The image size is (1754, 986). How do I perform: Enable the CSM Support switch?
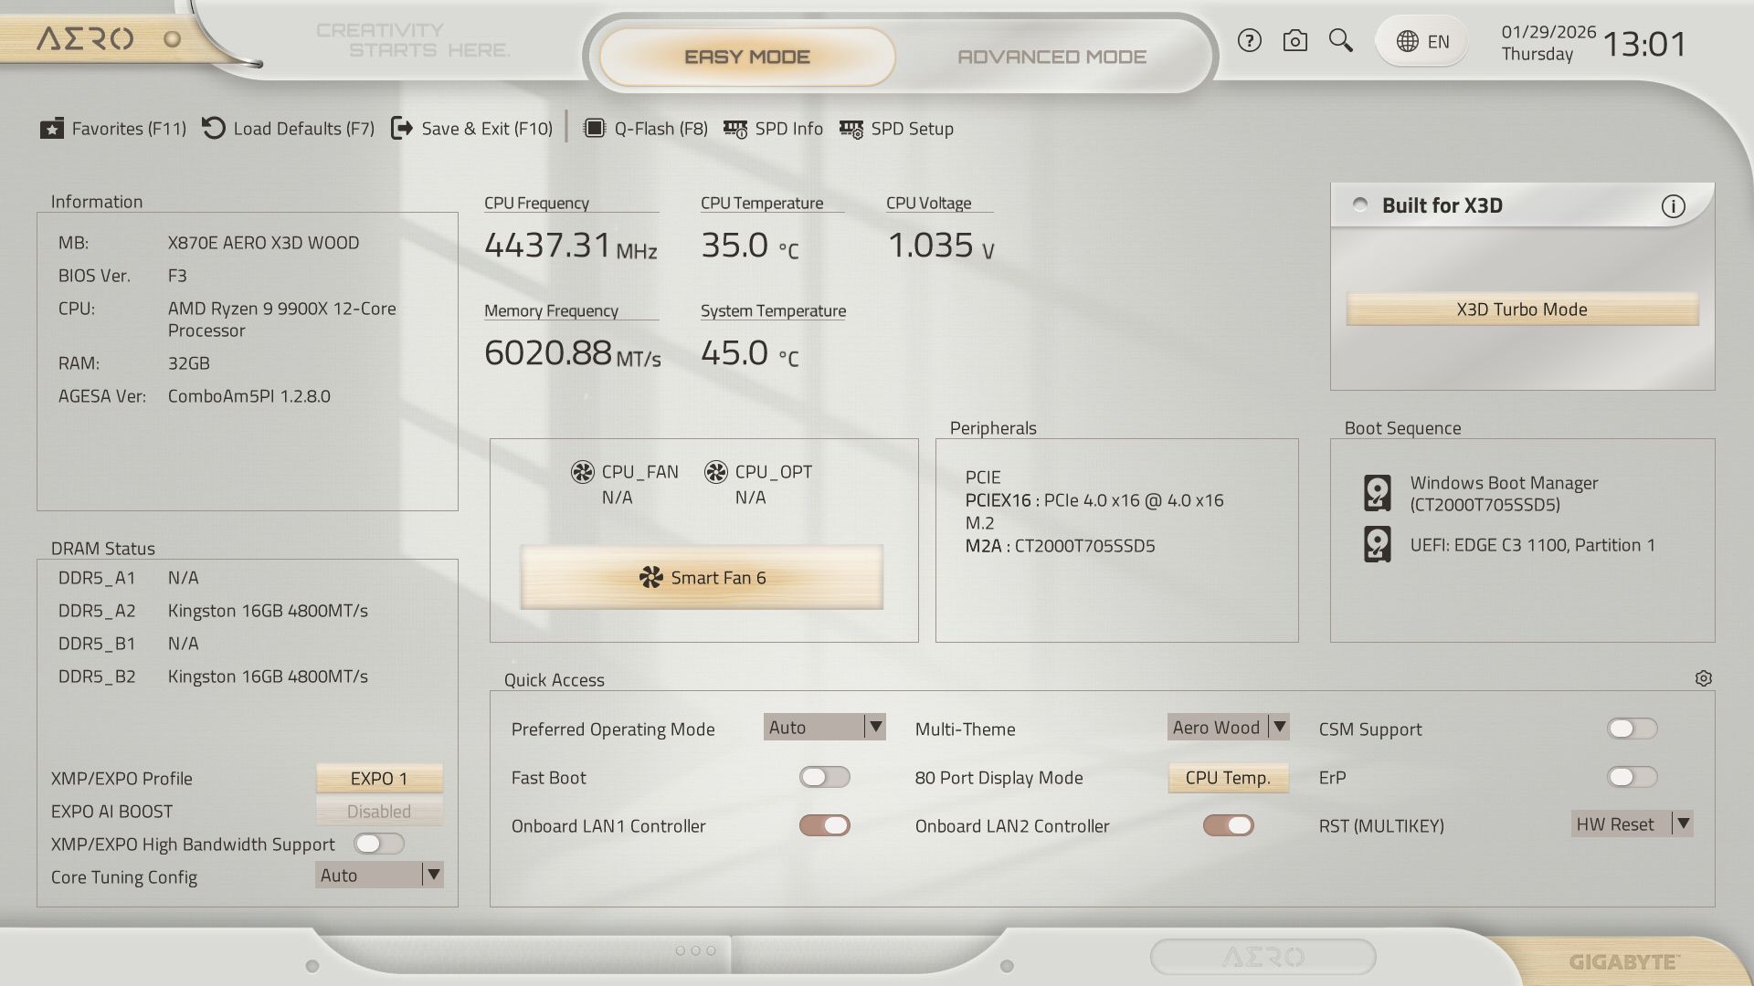1632,729
